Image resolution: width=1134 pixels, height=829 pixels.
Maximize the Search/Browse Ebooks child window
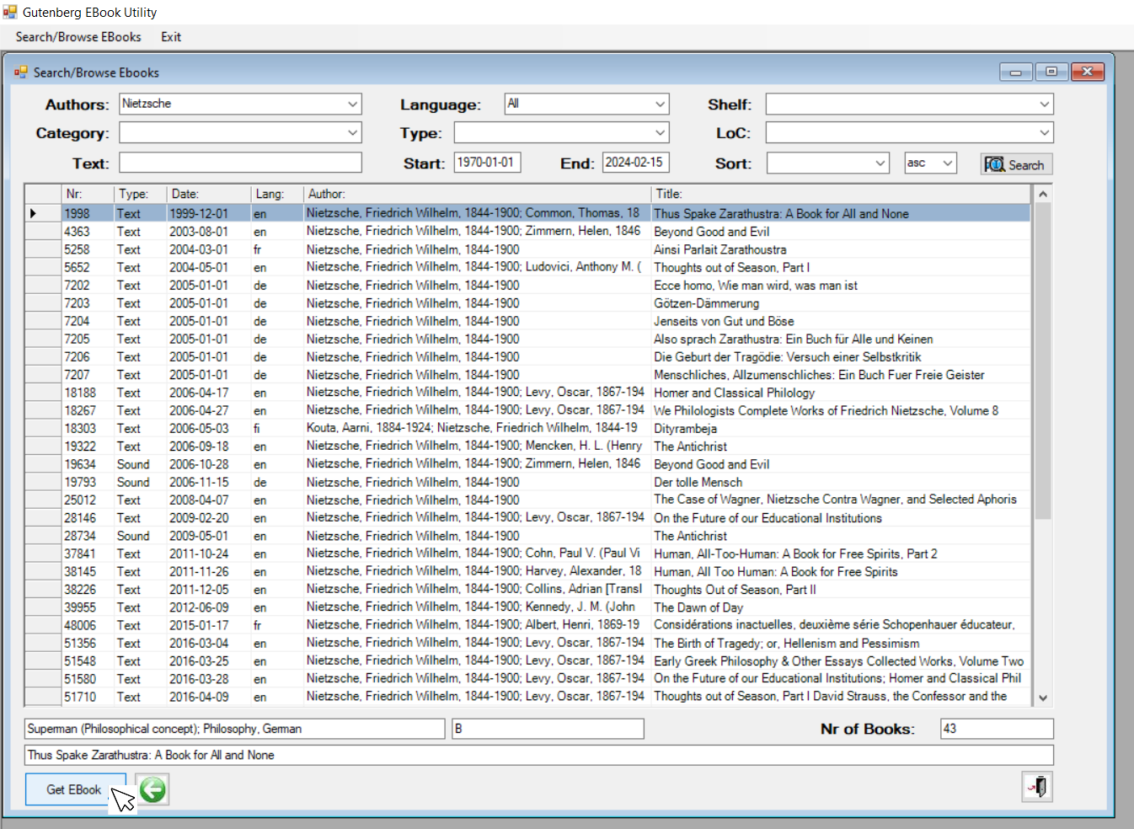point(1051,72)
